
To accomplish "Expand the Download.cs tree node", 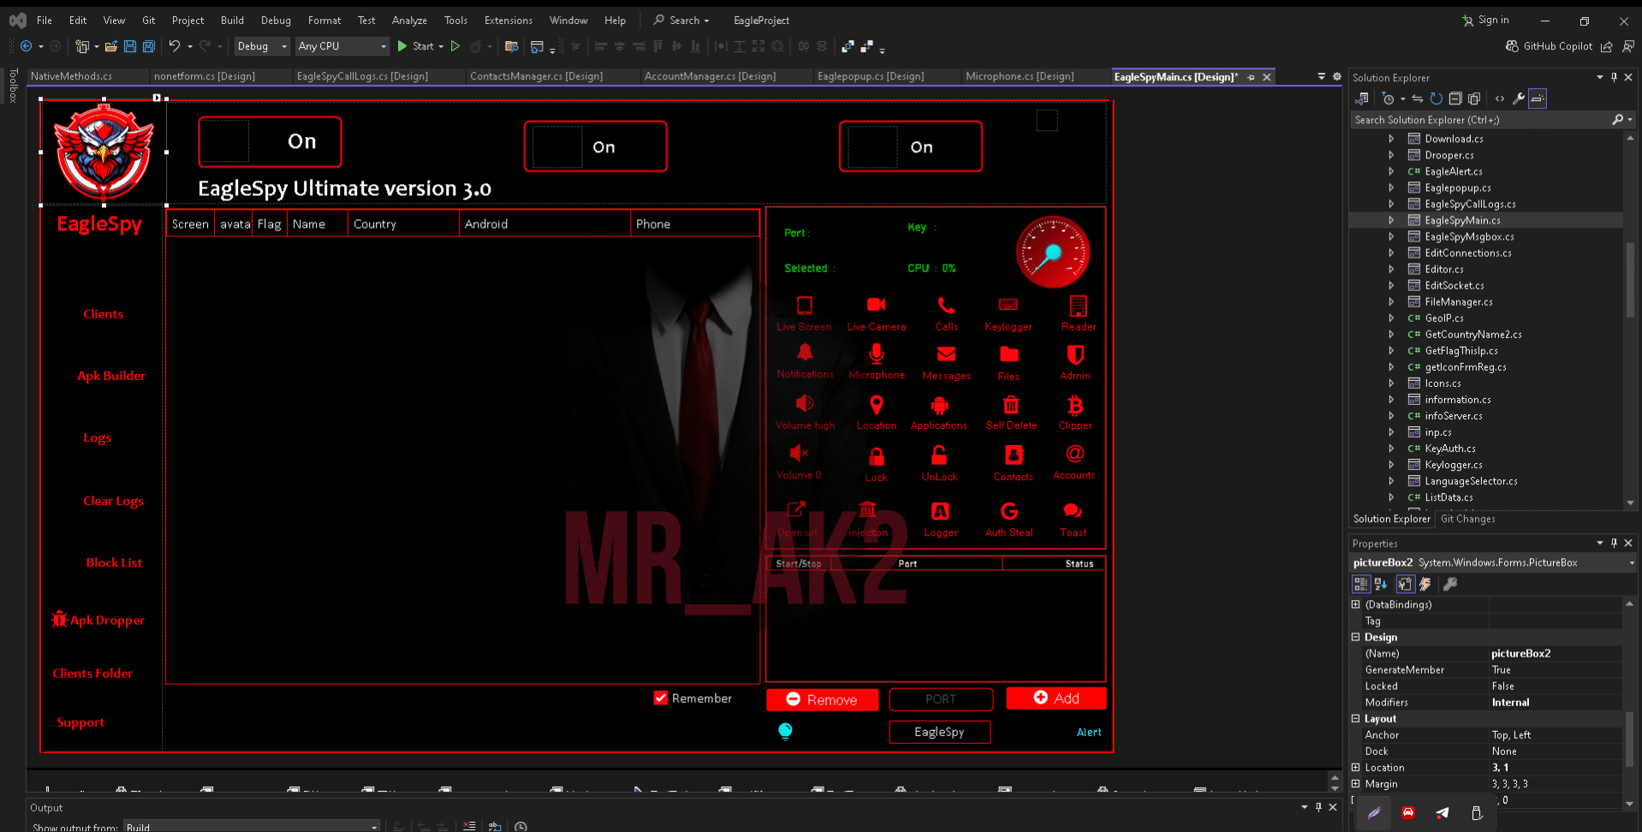I will [1391, 139].
